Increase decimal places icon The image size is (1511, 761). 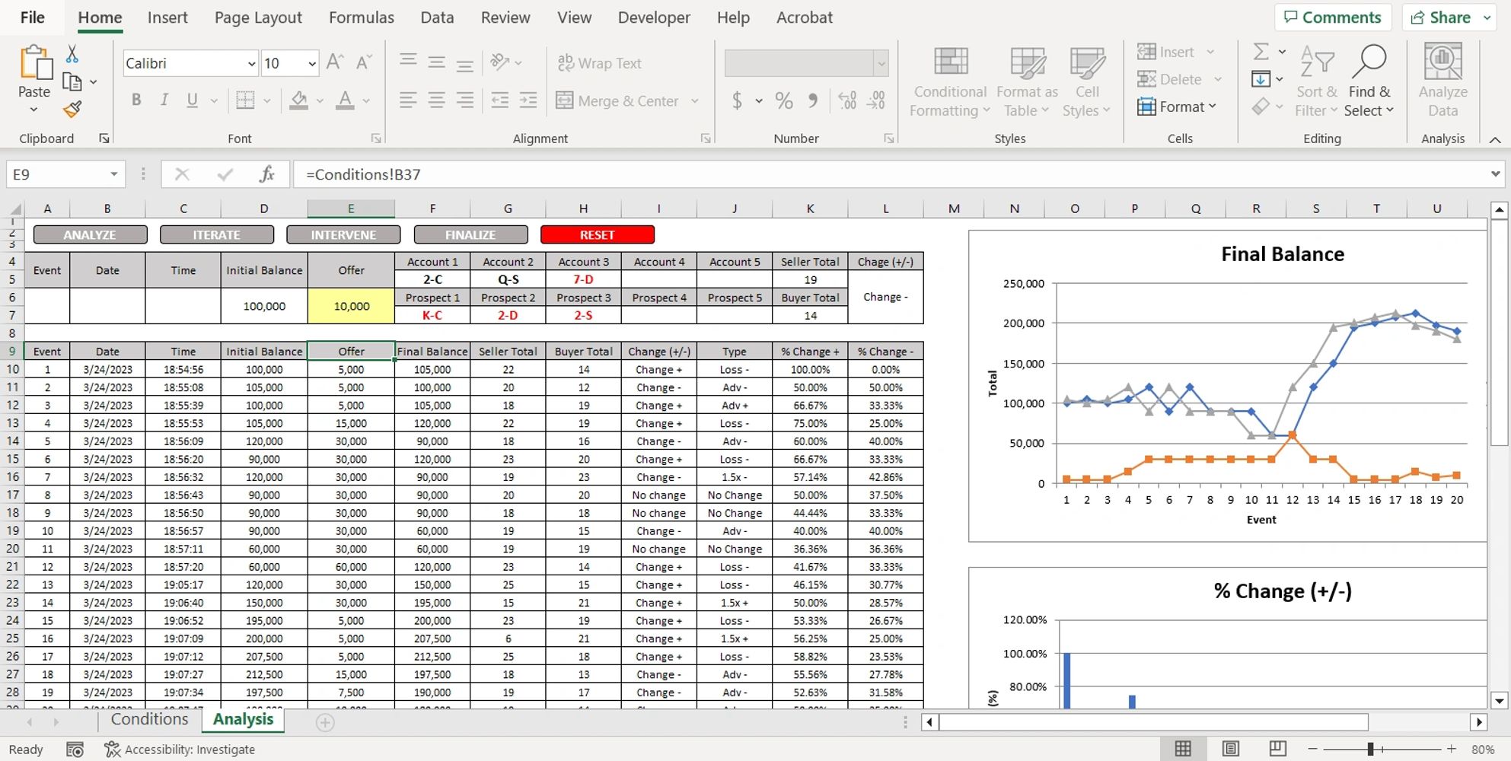click(x=846, y=100)
